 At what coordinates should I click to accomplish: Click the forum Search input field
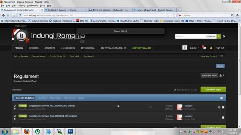click(x=190, y=36)
